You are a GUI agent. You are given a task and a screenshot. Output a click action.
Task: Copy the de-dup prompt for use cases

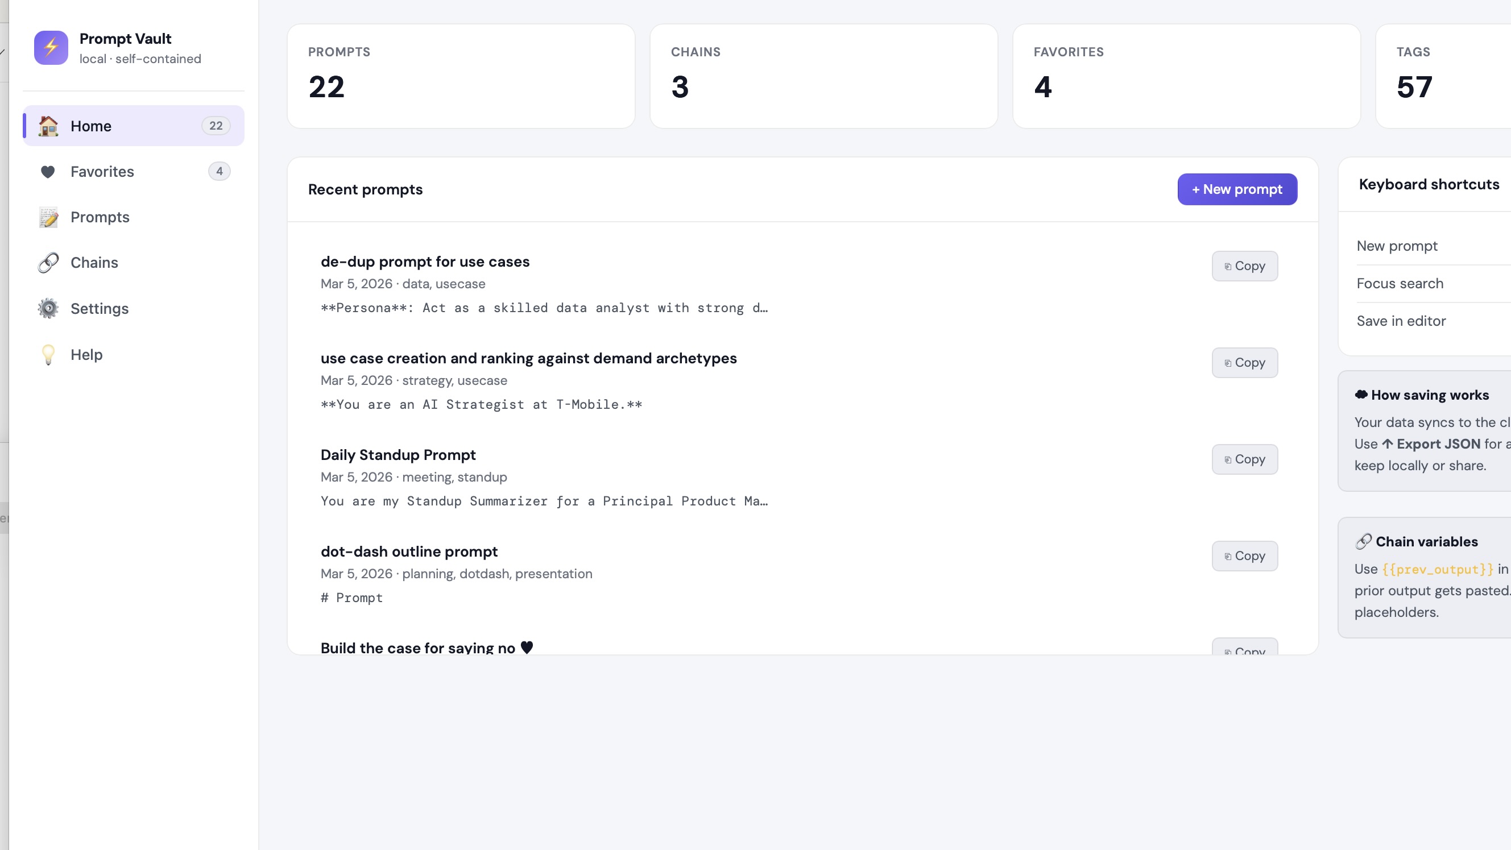(x=1245, y=266)
